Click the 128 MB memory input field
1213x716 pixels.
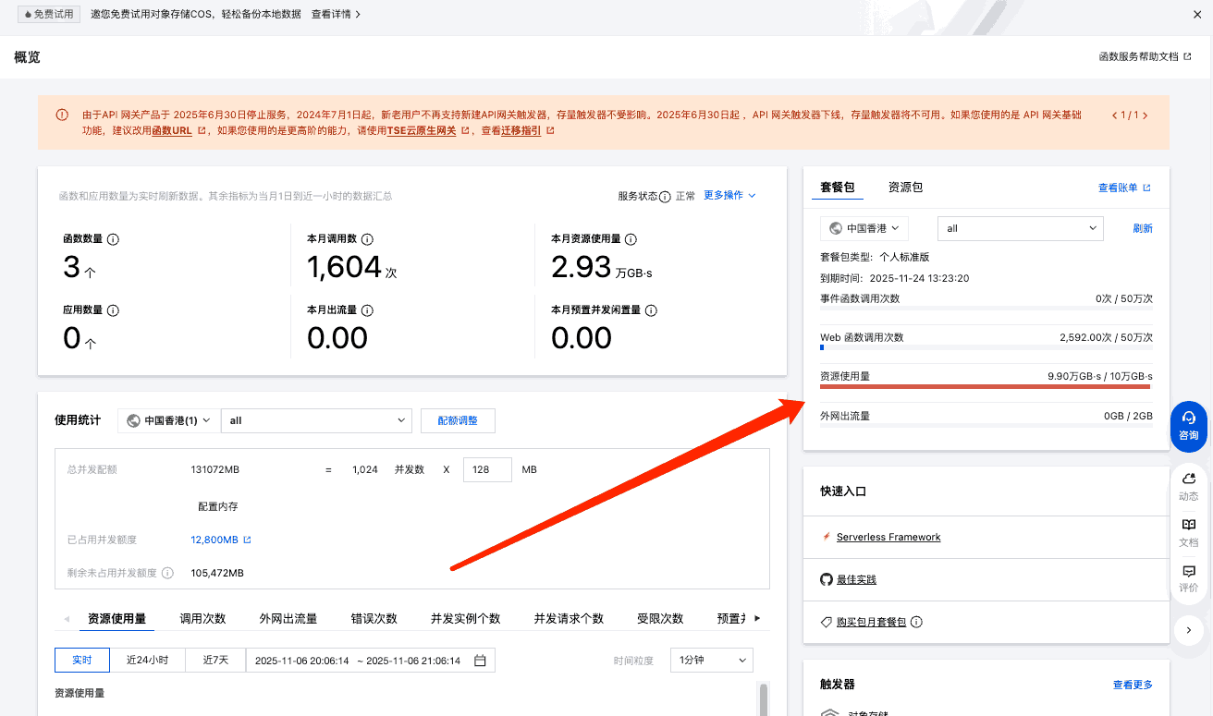[486, 469]
